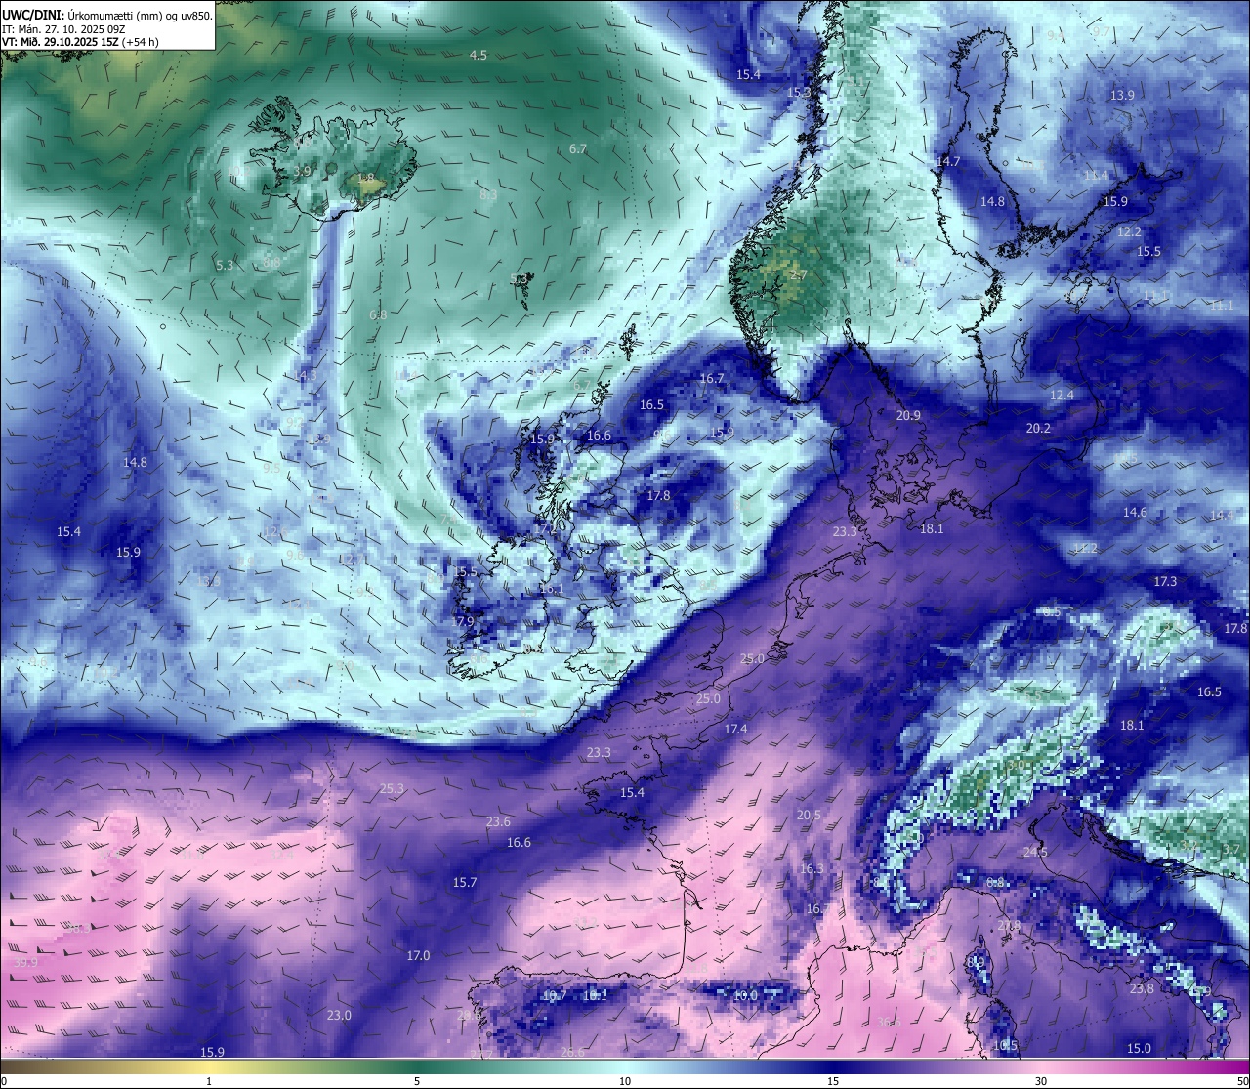
Task: Click the 23.8 value over the Adriatic
Action: pyautogui.click(x=1142, y=989)
